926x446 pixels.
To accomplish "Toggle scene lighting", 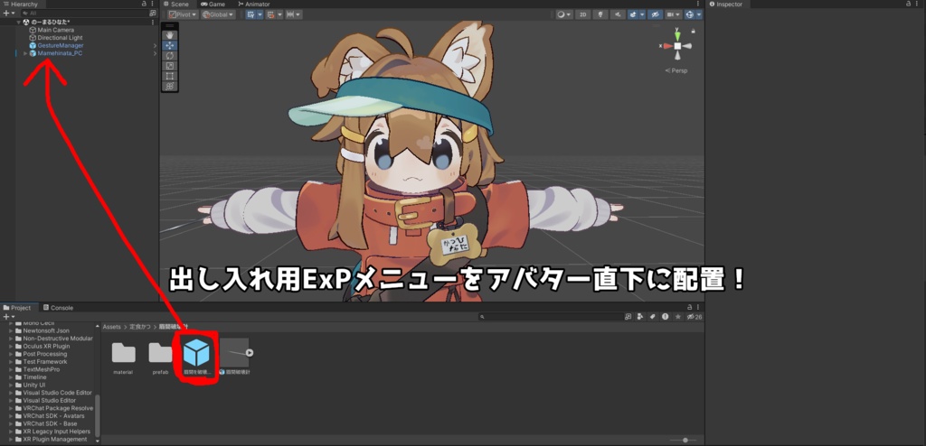I will click(x=600, y=14).
